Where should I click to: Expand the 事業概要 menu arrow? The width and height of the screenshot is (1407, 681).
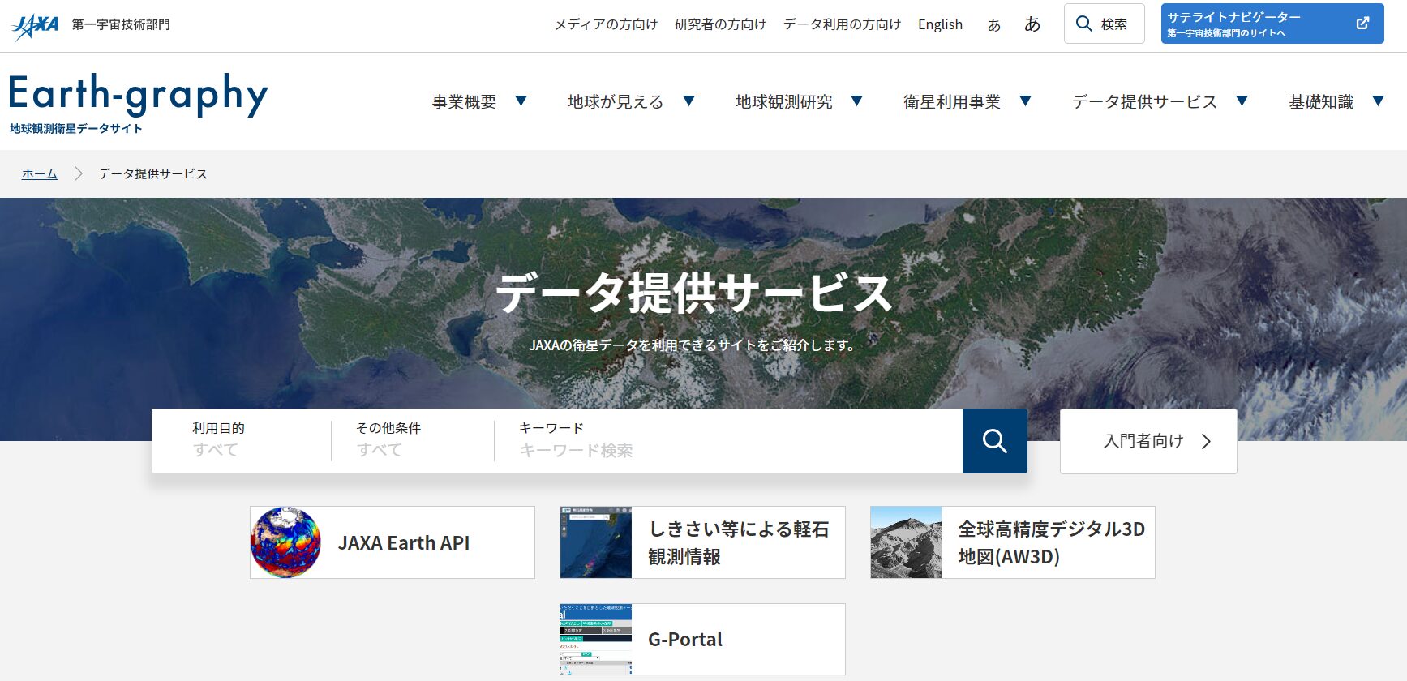tap(521, 101)
